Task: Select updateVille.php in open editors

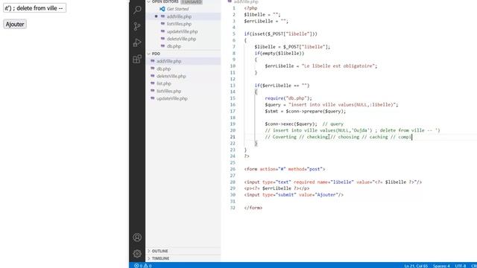Action: pos(182,31)
